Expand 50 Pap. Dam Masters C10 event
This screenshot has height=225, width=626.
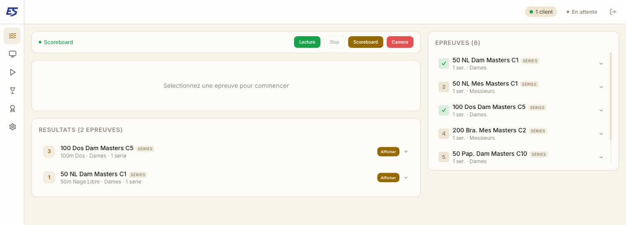[601, 157]
